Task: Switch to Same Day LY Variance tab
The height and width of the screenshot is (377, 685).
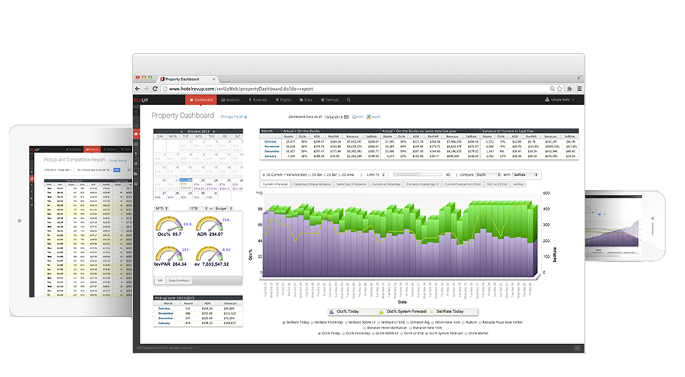Action: coord(351,184)
